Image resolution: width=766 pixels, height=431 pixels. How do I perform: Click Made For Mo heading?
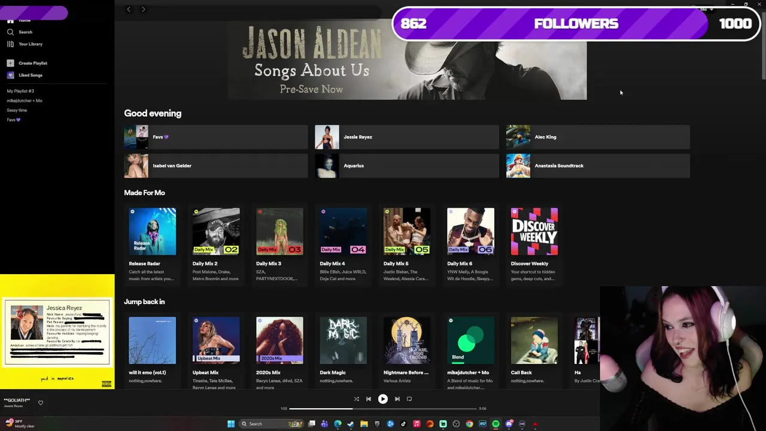[x=144, y=193]
